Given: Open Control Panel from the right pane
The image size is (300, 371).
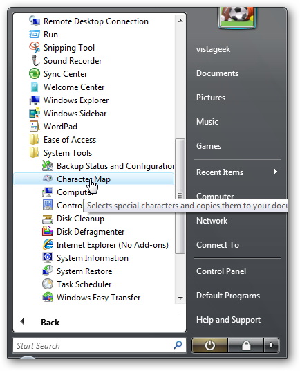Looking at the screenshot, I should [x=221, y=271].
